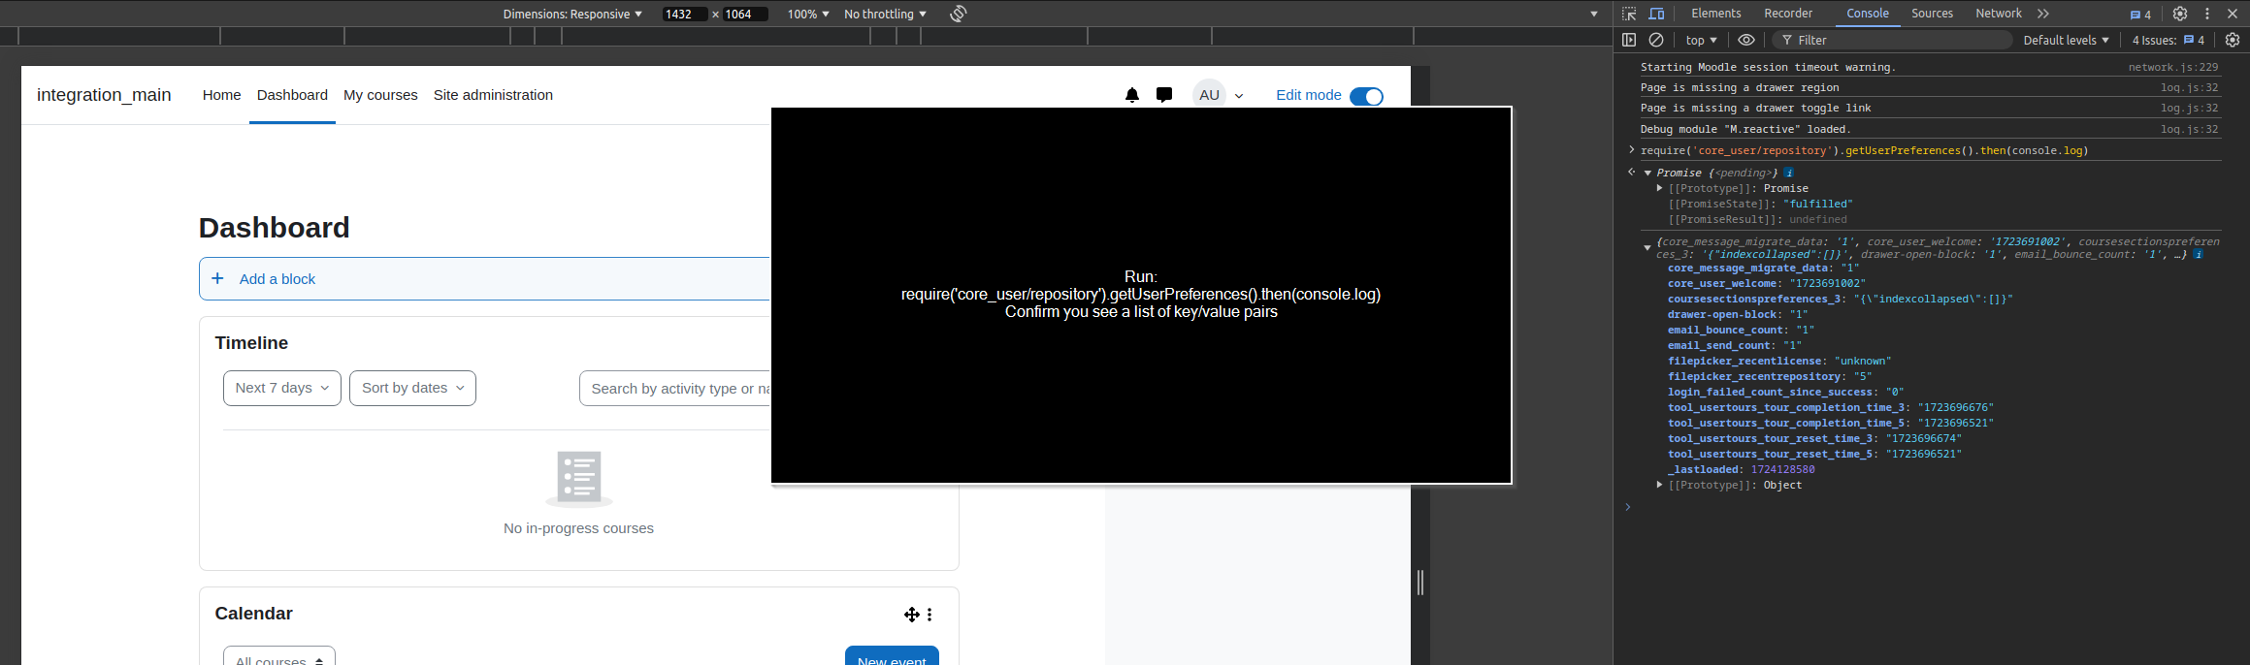
Task: Open the Dimensions: Responsive dropdown
Action: (572, 14)
